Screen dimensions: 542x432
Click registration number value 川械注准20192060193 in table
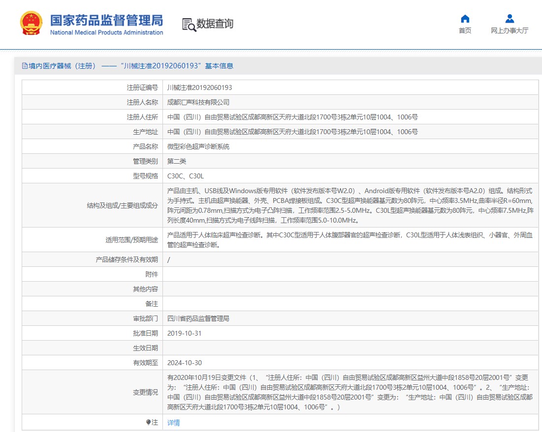(x=199, y=87)
